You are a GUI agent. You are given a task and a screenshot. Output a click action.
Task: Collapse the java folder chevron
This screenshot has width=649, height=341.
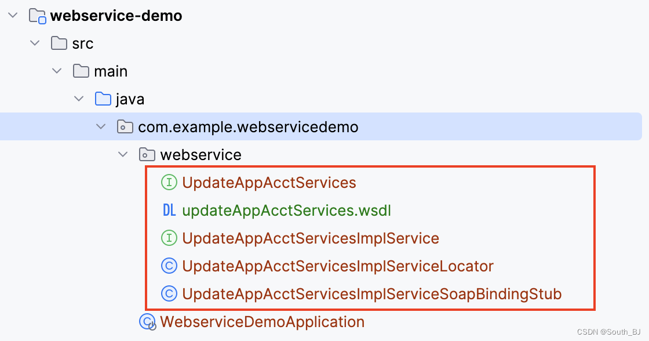pos(79,99)
